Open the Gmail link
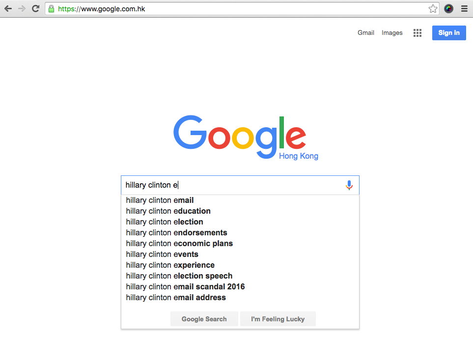 [x=366, y=32]
